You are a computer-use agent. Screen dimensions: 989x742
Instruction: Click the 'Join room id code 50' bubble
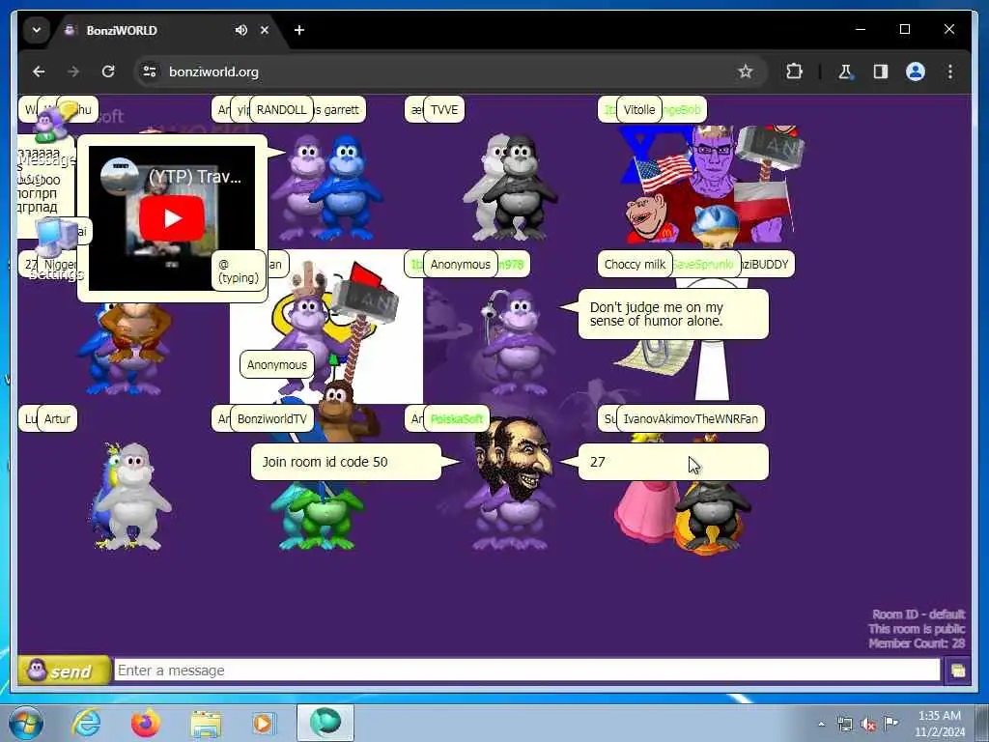pyautogui.click(x=346, y=462)
